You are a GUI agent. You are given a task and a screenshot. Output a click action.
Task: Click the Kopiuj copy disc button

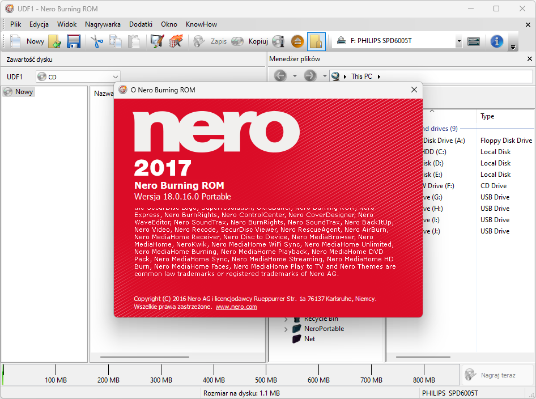point(249,41)
